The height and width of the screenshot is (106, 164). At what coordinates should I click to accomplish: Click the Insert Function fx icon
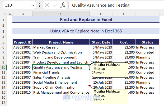click(x=63, y=5)
